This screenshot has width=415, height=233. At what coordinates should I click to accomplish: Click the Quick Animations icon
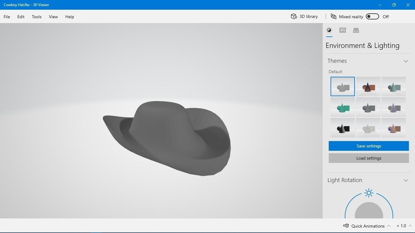click(x=346, y=226)
